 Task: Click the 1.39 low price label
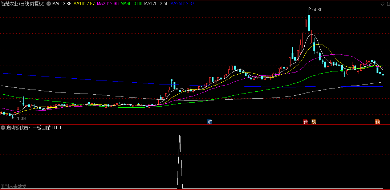(21, 119)
